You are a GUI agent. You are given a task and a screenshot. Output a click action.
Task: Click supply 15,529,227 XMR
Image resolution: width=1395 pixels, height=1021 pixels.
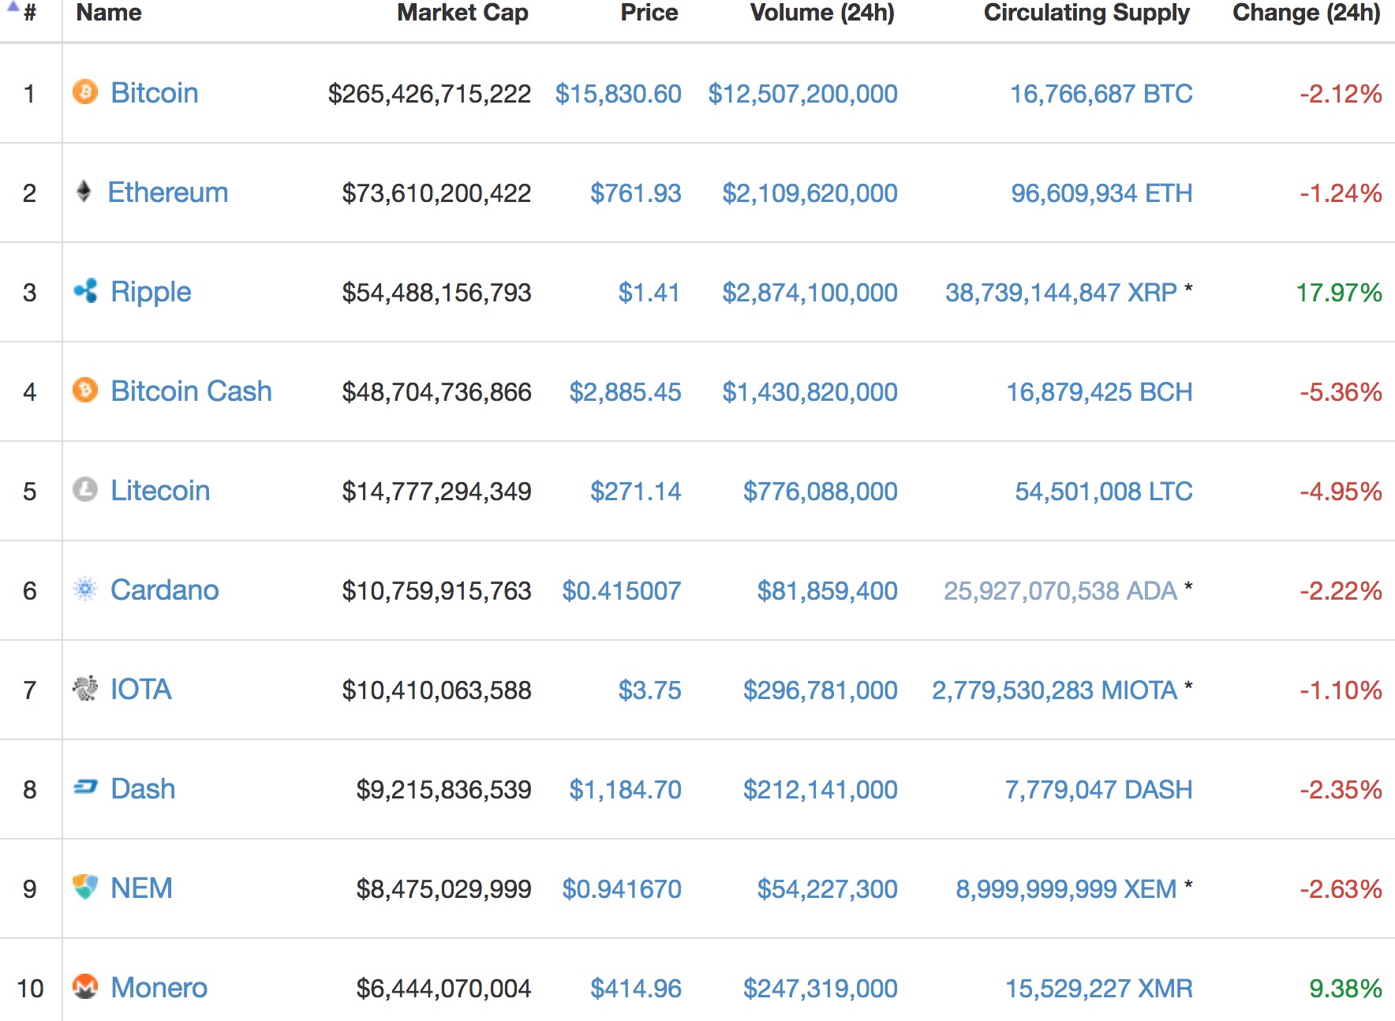click(x=1099, y=989)
